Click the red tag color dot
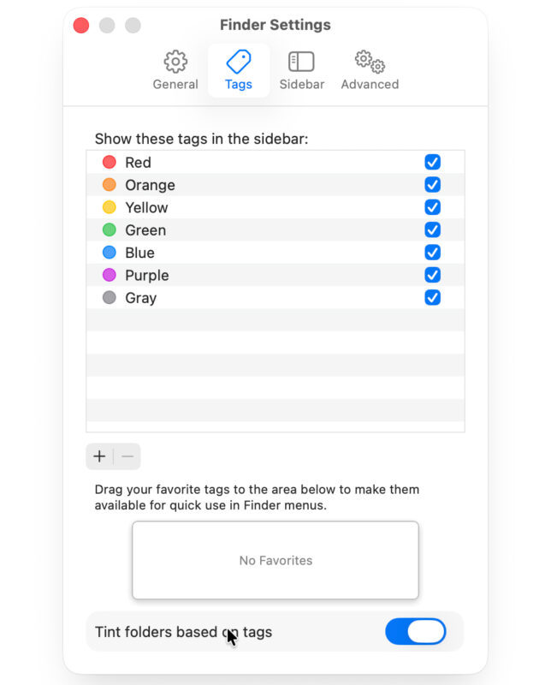The width and height of the screenshot is (551, 685). [x=109, y=163]
